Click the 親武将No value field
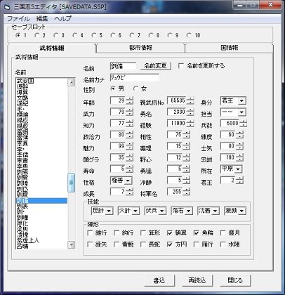 pyautogui.click(x=177, y=100)
